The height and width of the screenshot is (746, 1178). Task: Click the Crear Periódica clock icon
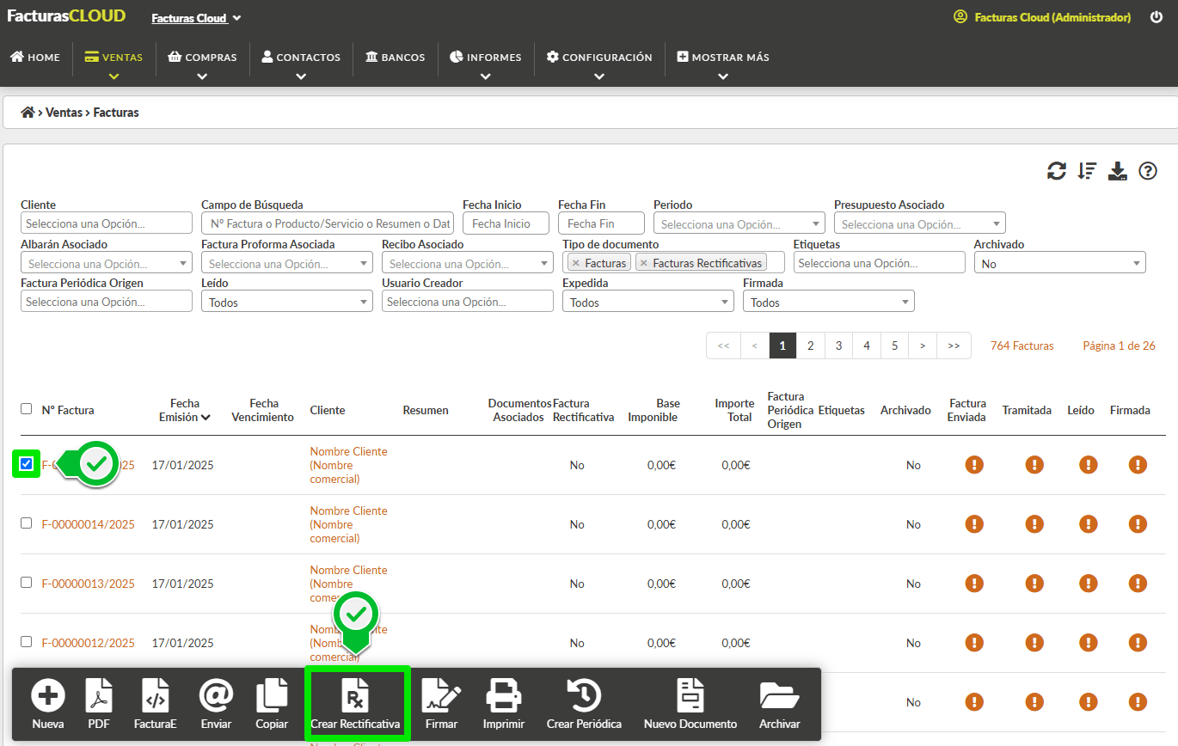tap(584, 695)
